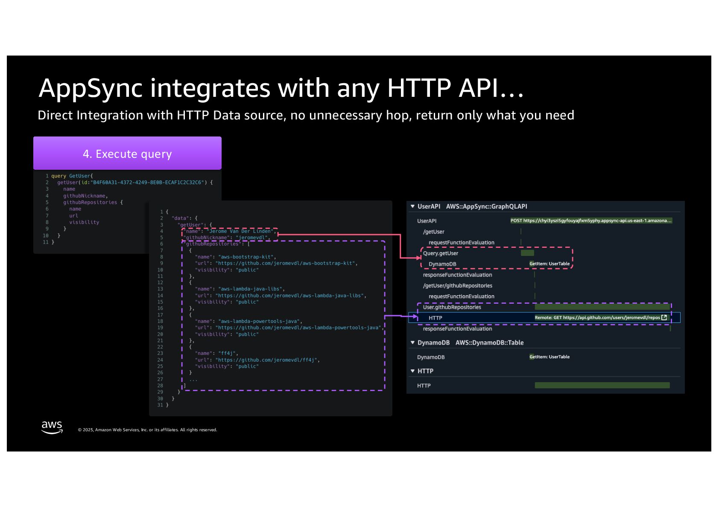Click the POST appsync-api URL label
719x508 pixels.
tap(591, 221)
